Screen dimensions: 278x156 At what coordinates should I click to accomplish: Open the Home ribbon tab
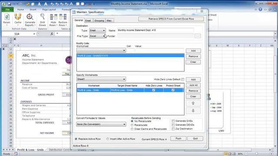coord(20,10)
